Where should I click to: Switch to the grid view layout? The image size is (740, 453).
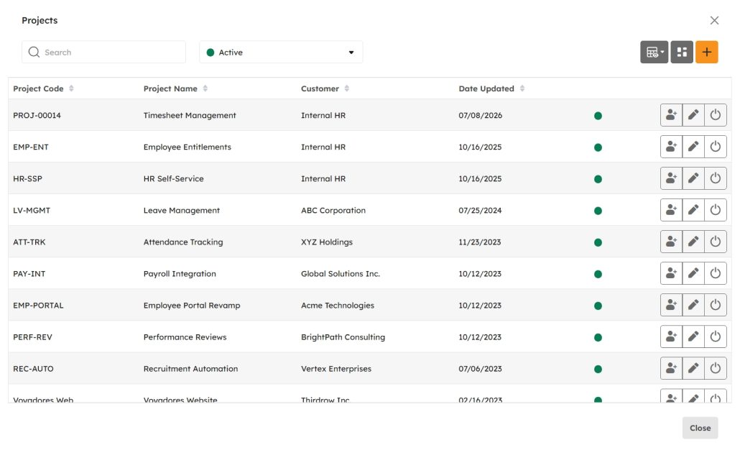(682, 52)
